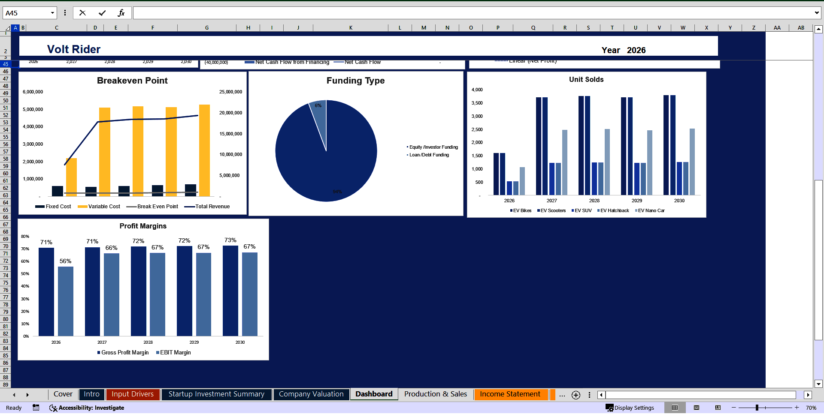Go to the Company Valuation tab
Screen dimensions: 824x414
point(311,394)
